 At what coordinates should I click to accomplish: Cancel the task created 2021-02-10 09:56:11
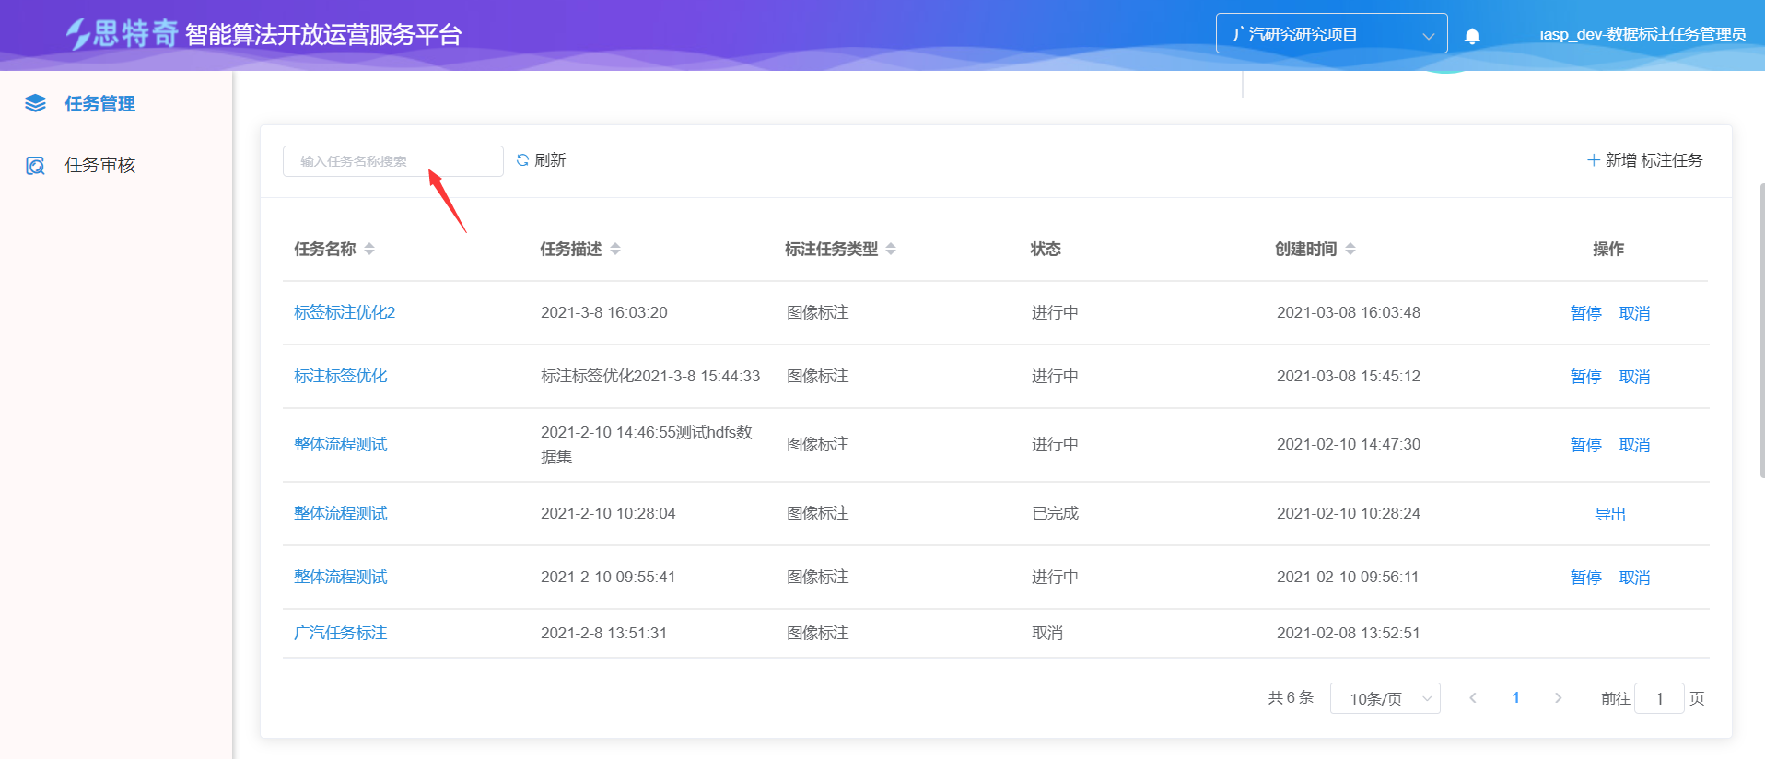pos(1635,578)
